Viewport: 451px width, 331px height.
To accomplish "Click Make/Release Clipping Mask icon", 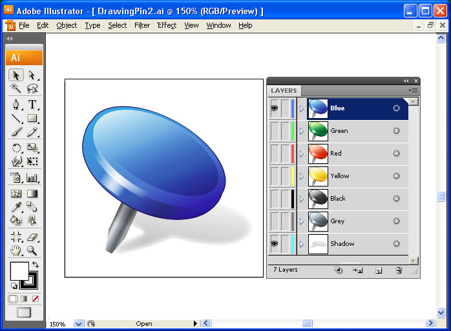I will point(339,270).
